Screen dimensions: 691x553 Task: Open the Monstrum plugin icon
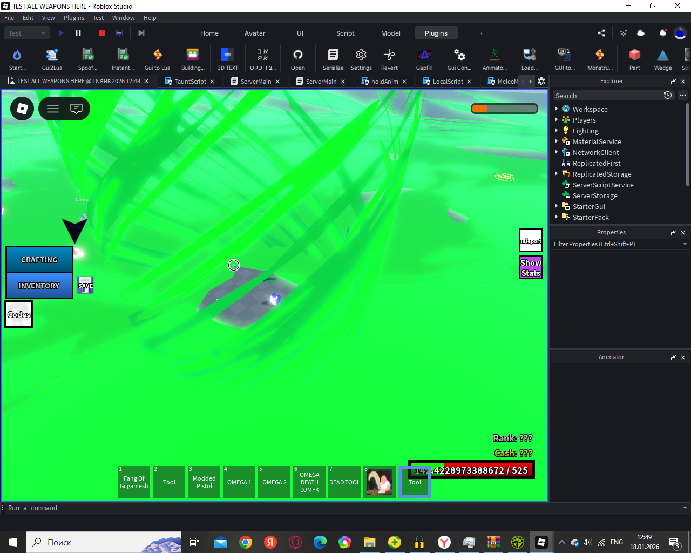click(x=600, y=59)
